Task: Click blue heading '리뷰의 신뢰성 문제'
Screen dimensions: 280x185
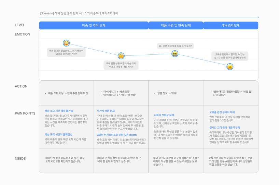Action: click(164, 115)
